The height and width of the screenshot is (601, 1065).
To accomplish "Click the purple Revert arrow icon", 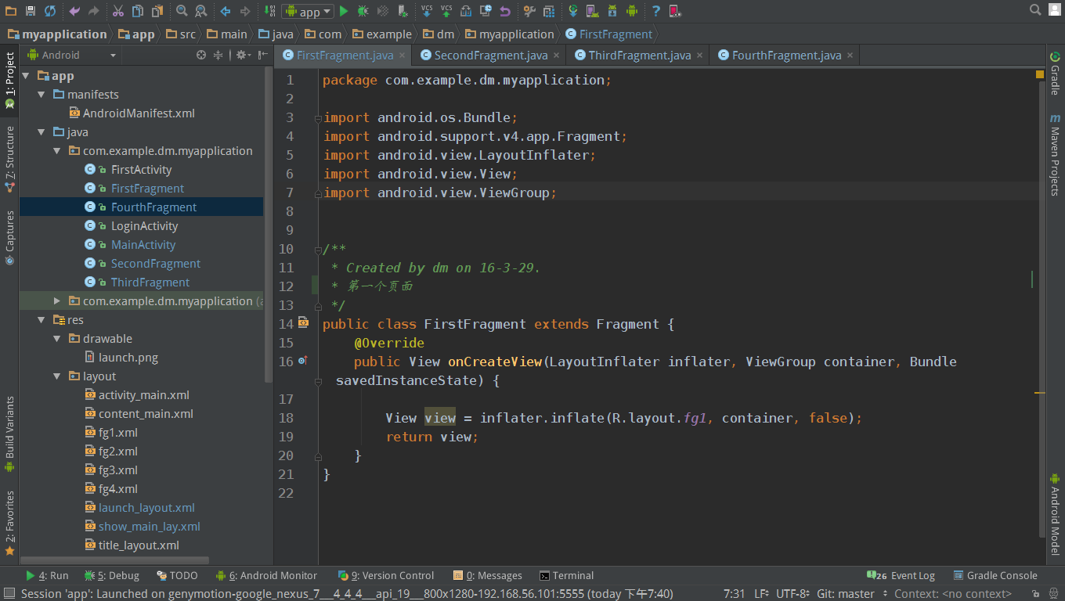I will pos(505,11).
